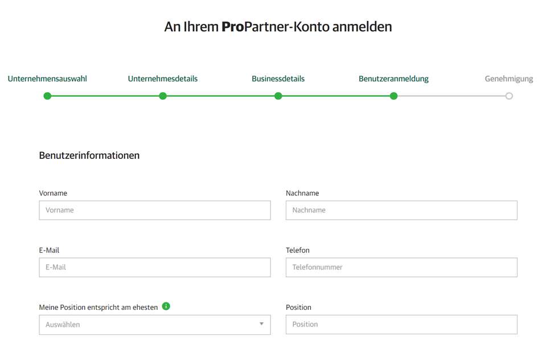Click the ProPartner-Konto anmelden page title
The width and height of the screenshot is (538, 348).
(x=278, y=27)
